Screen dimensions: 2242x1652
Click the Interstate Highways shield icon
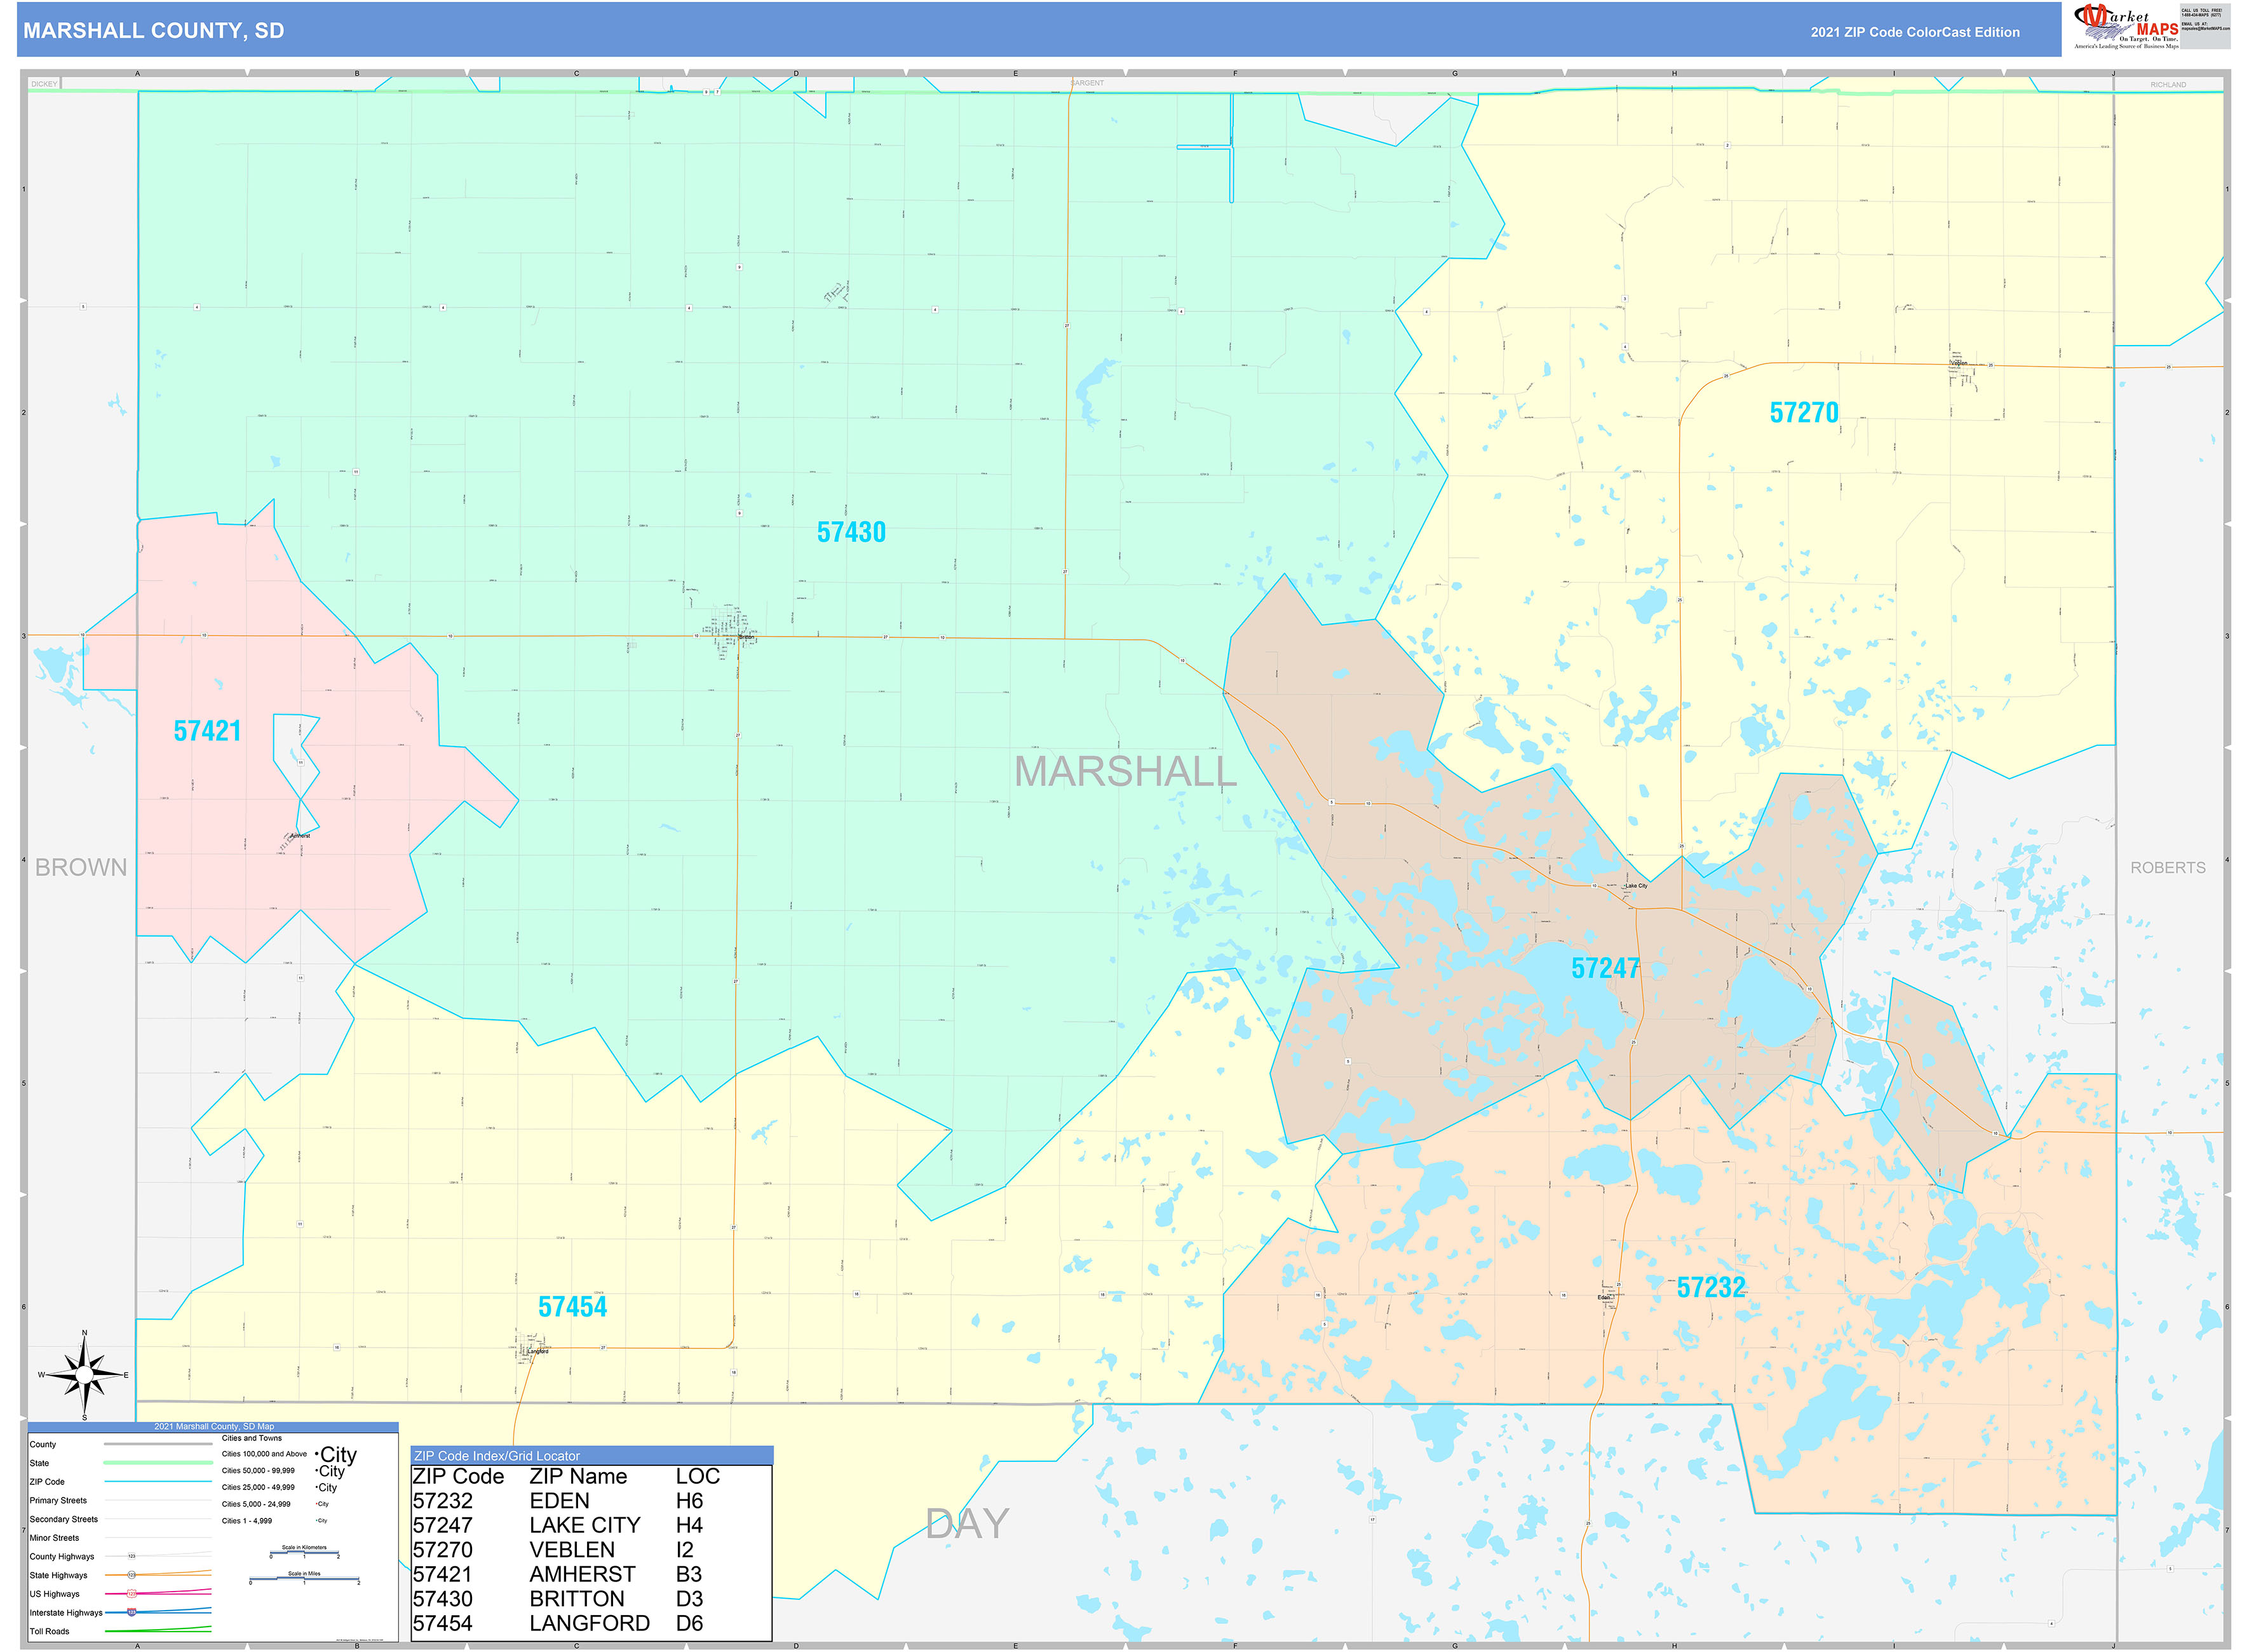click(131, 1613)
